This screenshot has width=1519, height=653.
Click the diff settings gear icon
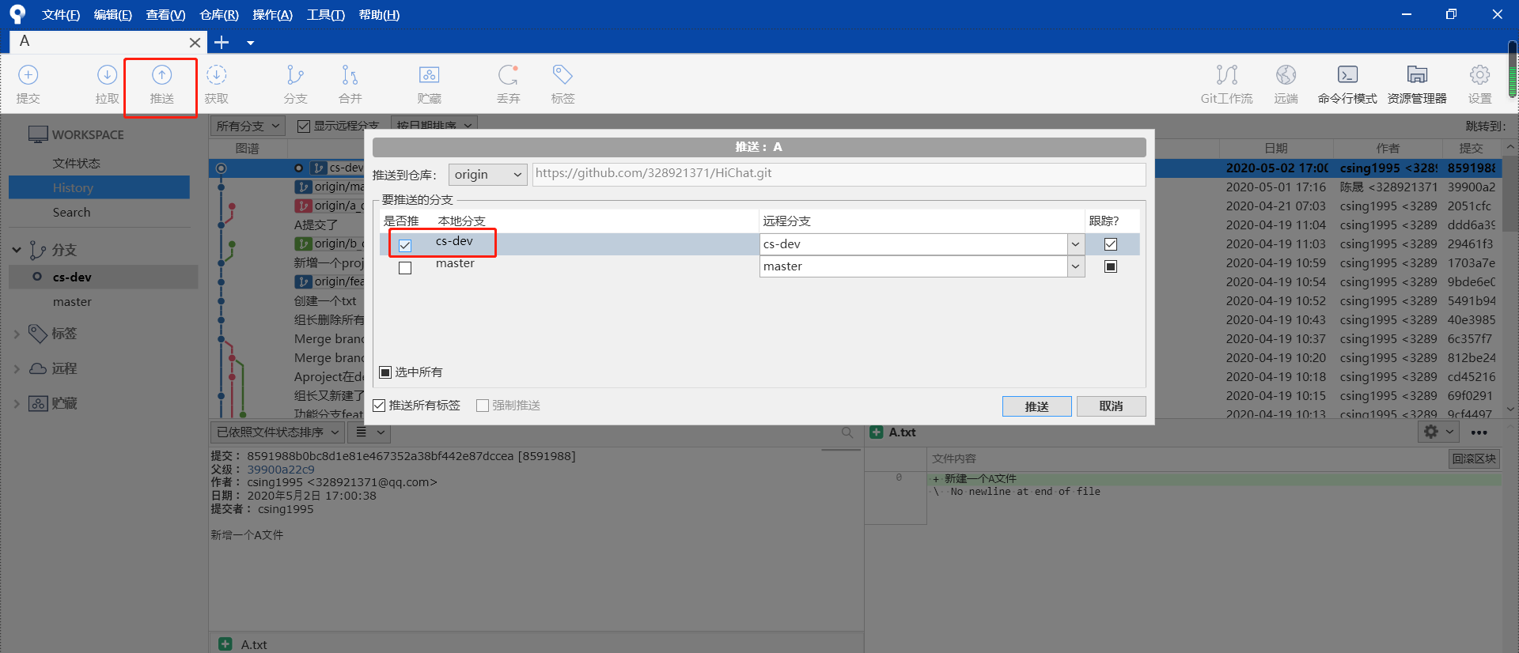coord(1431,432)
